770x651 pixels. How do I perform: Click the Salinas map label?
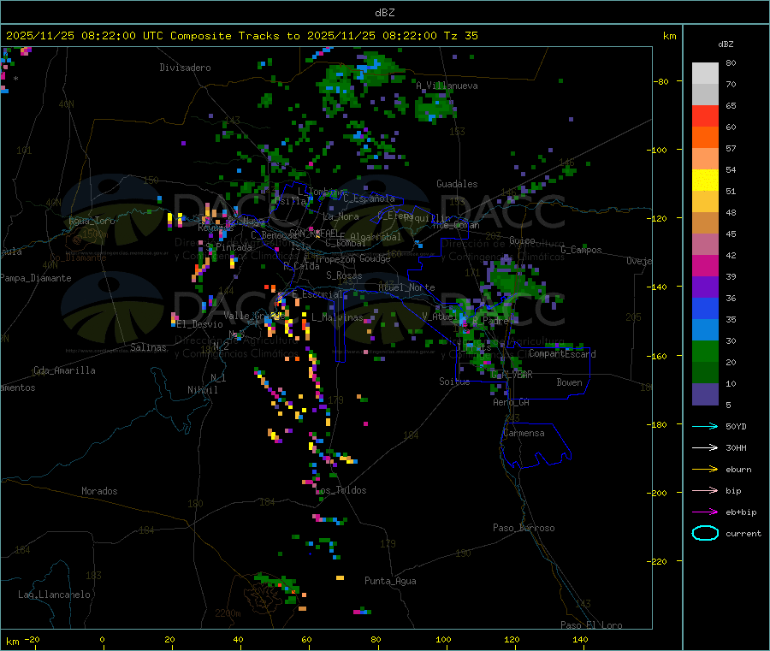click(148, 347)
